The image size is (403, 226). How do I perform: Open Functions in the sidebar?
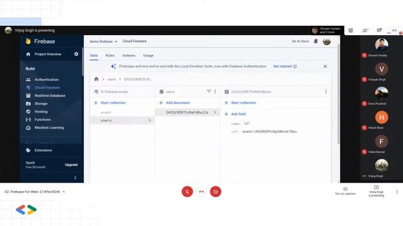(43, 119)
